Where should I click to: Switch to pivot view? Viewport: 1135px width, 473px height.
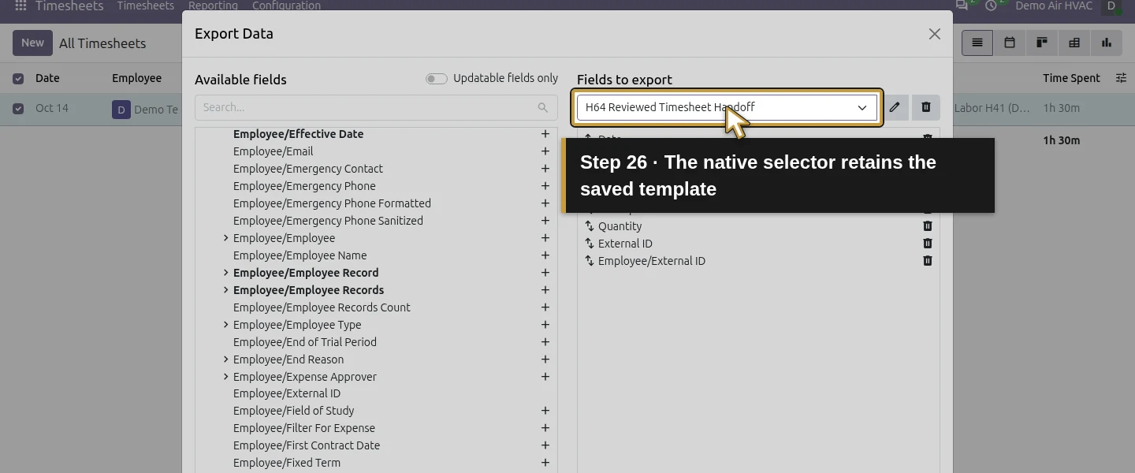click(x=1074, y=43)
